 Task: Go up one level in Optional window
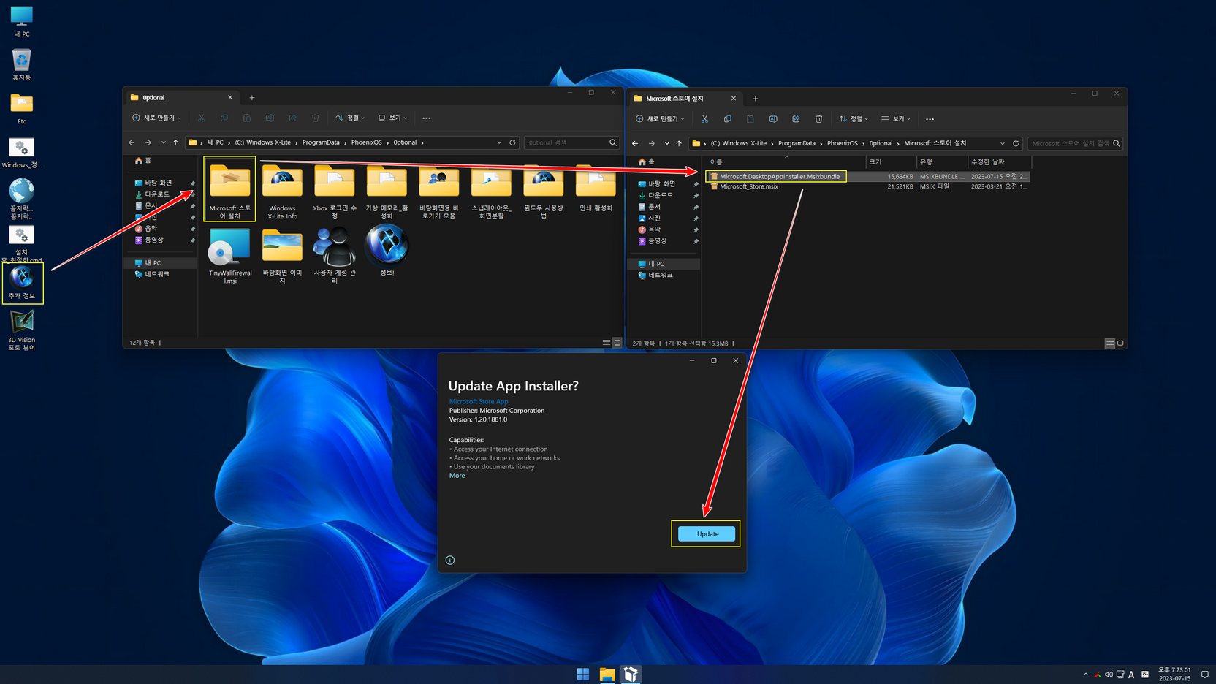[175, 142]
